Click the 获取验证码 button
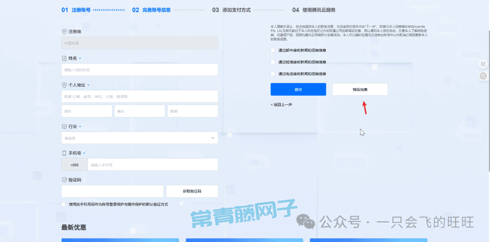This screenshot has width=490, height=242. (192, 191)
